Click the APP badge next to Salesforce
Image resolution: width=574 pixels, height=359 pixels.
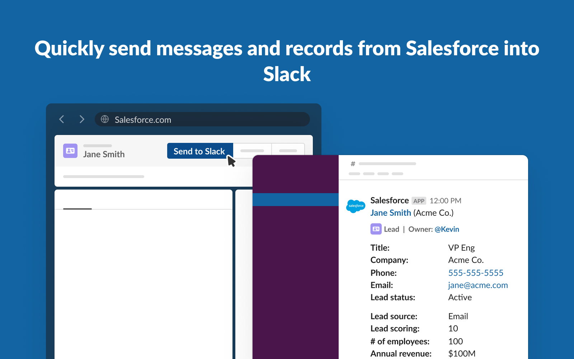pos(419,201)
